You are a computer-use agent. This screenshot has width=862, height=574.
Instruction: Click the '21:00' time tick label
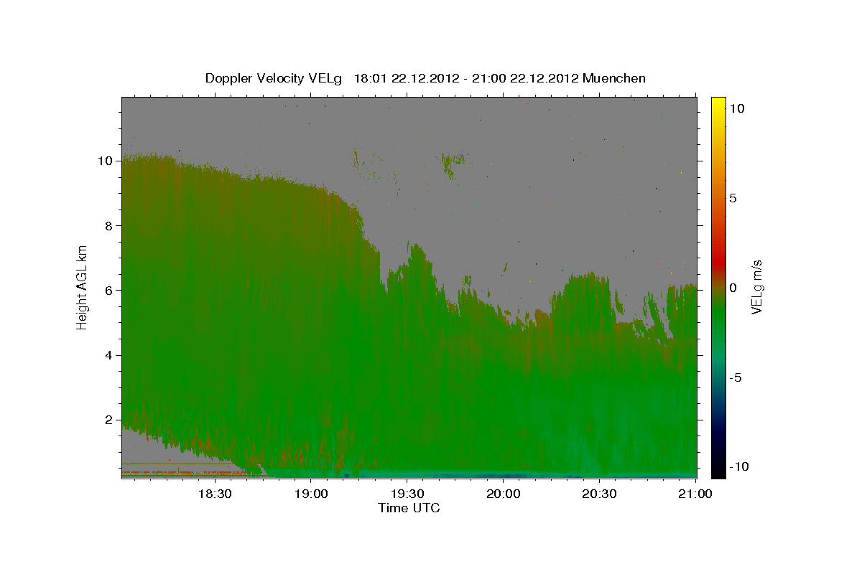(x=695, y=494)
